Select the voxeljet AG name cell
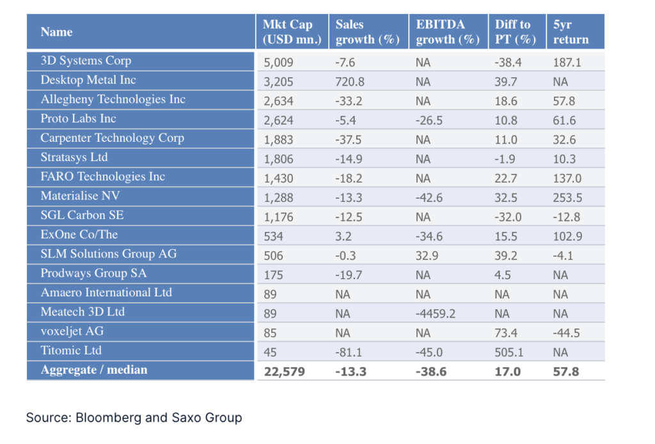 [x=72, y=331]
